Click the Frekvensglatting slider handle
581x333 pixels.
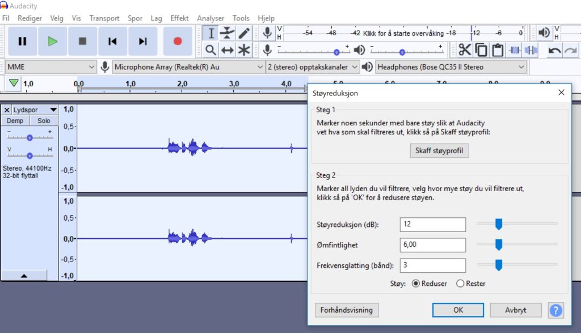pyautogui.click(x=499, y=265)
